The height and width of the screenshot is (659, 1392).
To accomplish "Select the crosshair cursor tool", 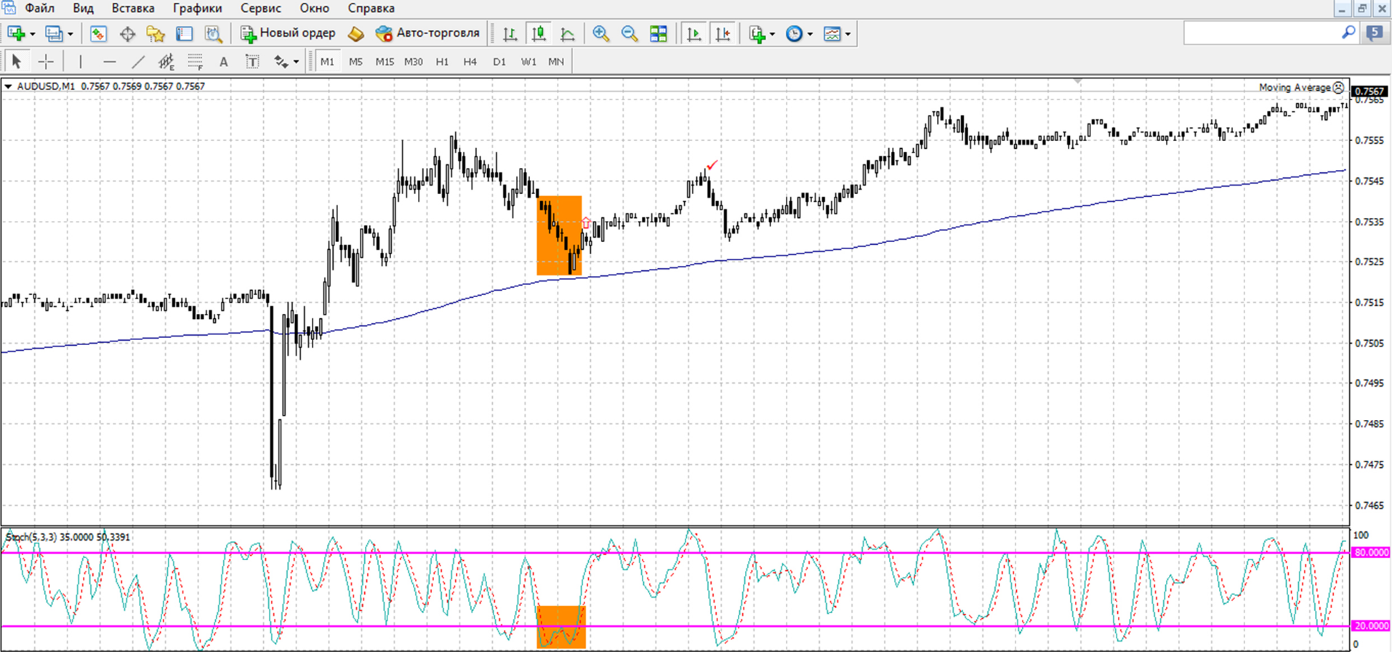I will 46,62.
